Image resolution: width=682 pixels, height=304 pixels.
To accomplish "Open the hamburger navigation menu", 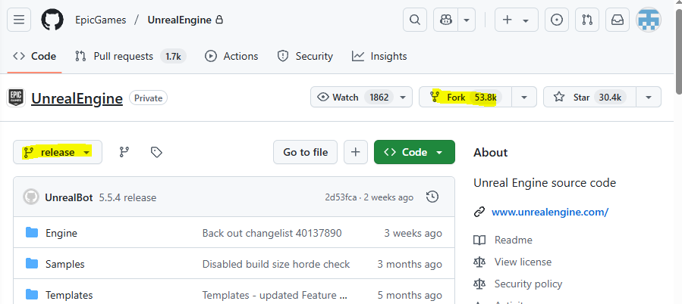I will [x=19, y=20].
